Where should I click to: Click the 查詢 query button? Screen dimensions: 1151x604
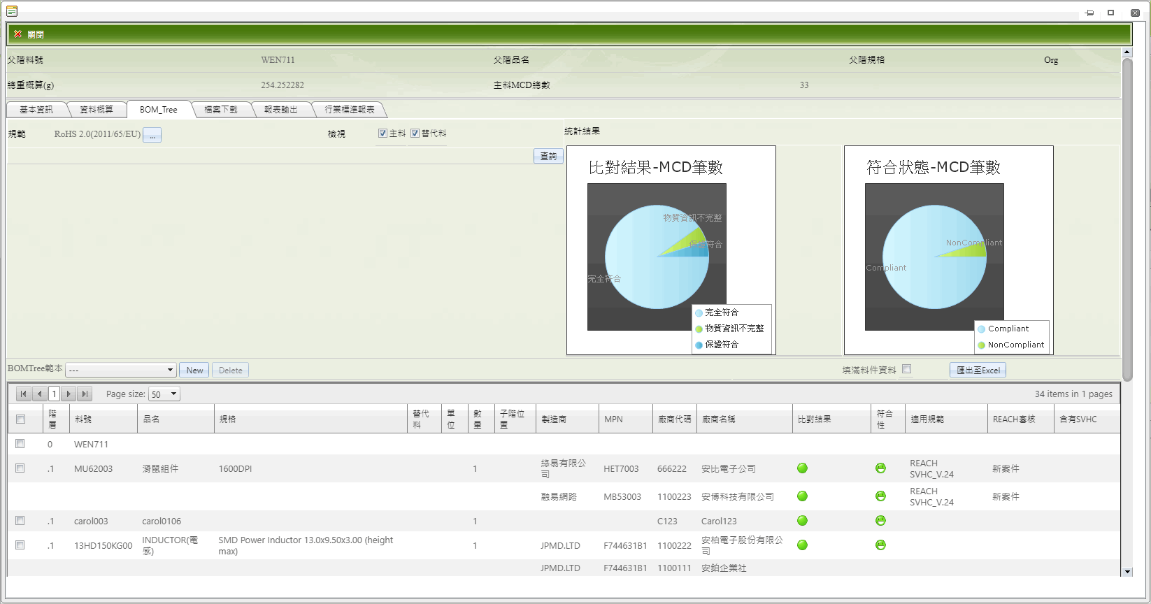pos(548,157)
